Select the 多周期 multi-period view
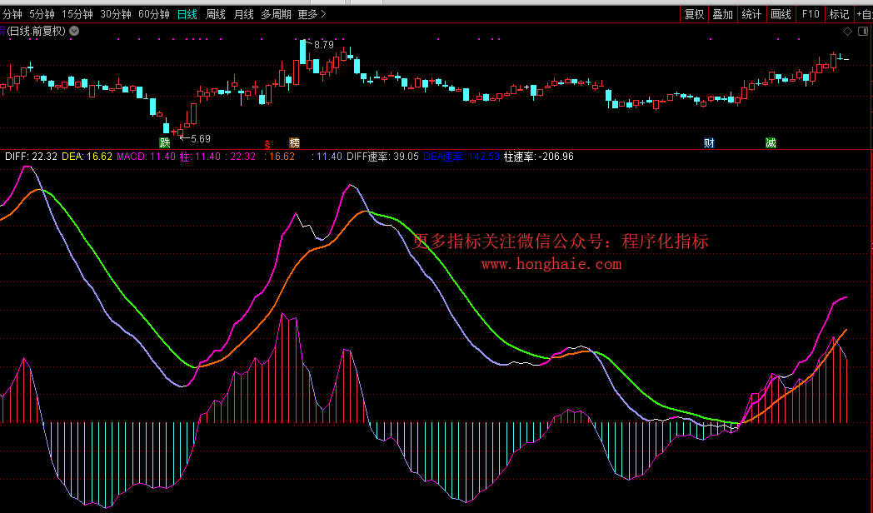Screen dimensions: 873x513 276,14
